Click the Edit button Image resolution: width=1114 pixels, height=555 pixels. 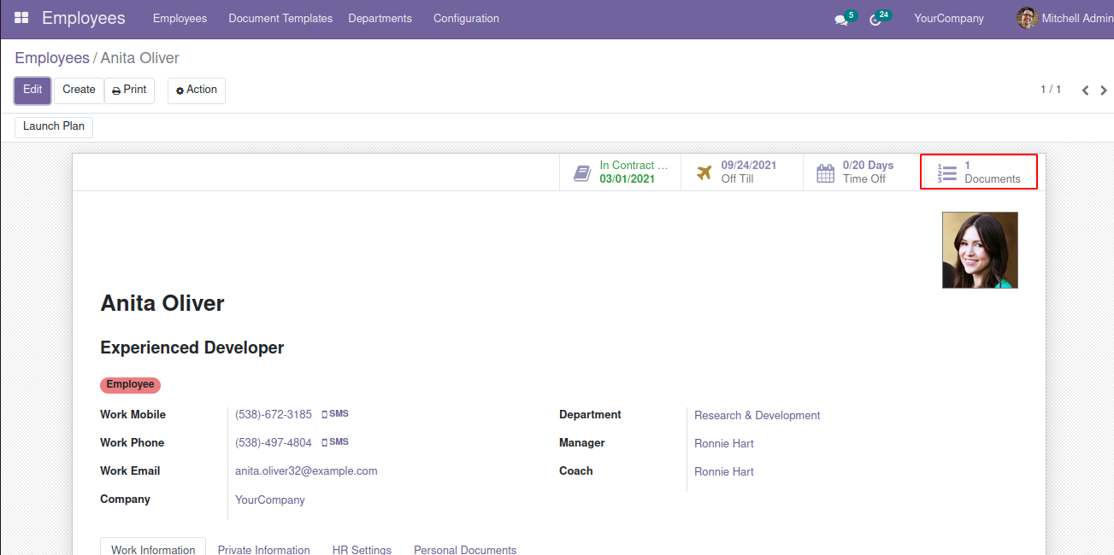(32, 91)
